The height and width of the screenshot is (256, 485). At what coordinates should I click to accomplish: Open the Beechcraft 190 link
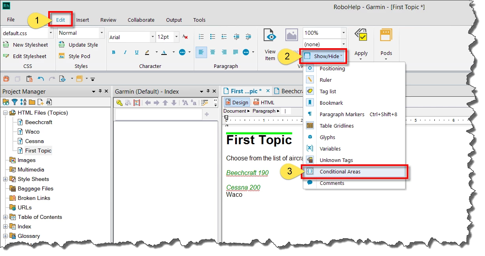click(x=247, y=173)
